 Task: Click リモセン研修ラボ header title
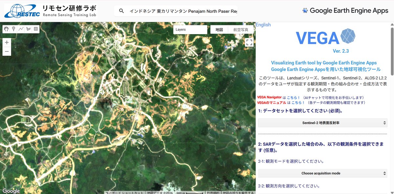(69, 8)
